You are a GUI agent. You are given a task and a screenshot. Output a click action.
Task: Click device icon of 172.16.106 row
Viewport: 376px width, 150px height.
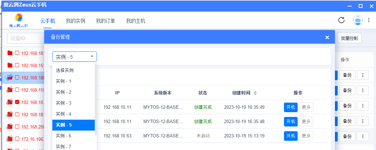pos(10,139)
